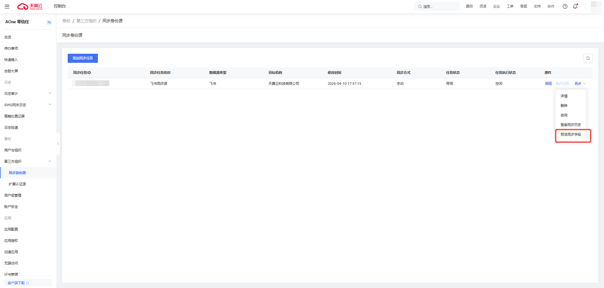The image size is (604, 288).
Task: Open 资源 in the top navigation
Action: (x=483, y=6)
